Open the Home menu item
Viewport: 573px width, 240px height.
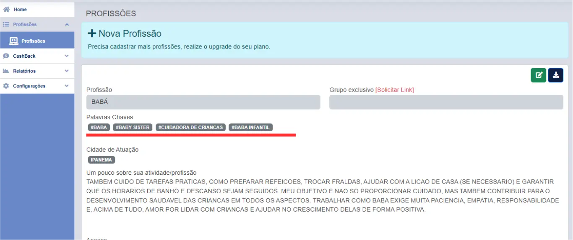point(37,9)
